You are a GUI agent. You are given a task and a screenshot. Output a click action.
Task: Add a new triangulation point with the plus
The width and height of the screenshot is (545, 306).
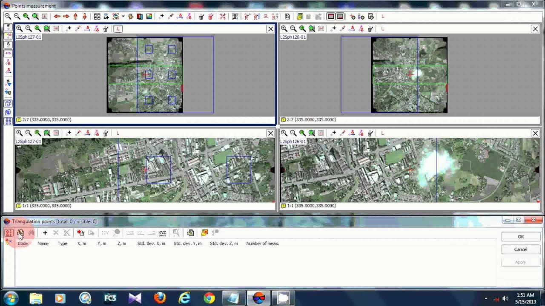click(x=45, y=232)
